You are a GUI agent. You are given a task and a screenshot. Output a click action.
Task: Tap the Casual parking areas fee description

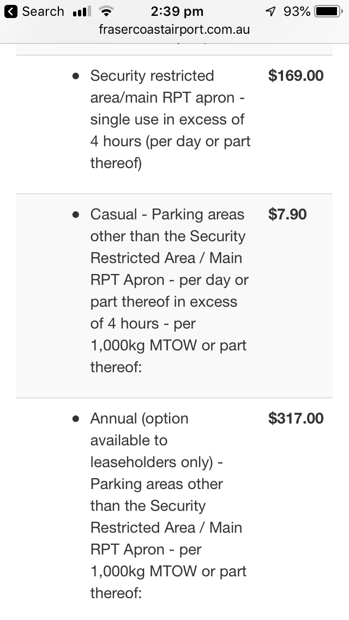[169, 290]
